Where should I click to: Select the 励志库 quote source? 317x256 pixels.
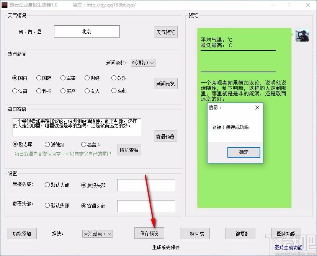tap(23, 144)
